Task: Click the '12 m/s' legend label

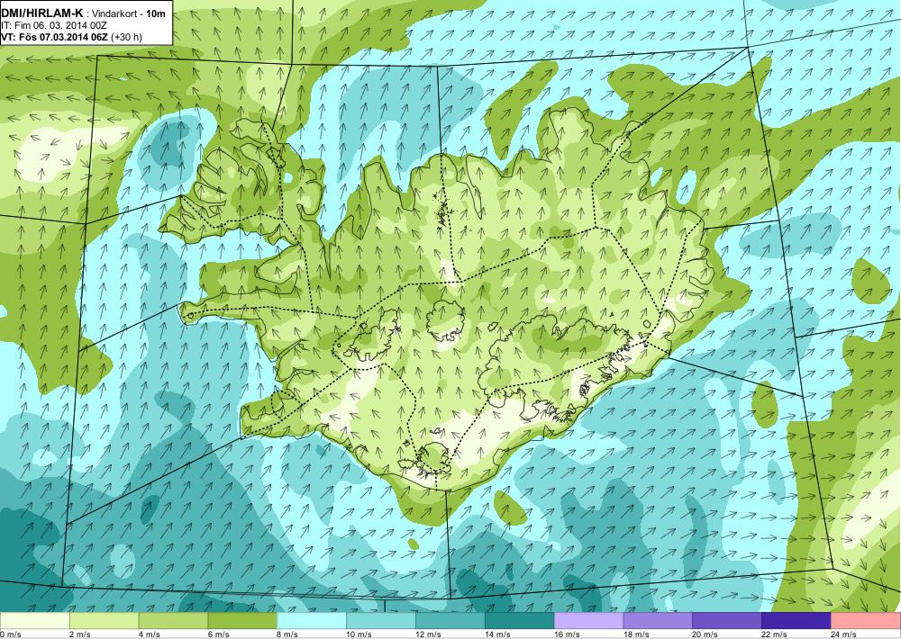Action: pos(428,634)
